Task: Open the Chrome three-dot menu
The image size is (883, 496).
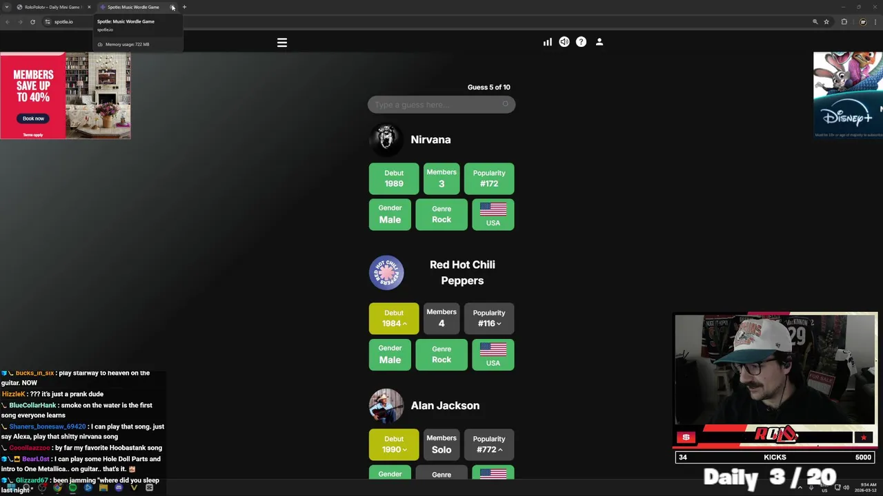Action: (x=876, y=21)
